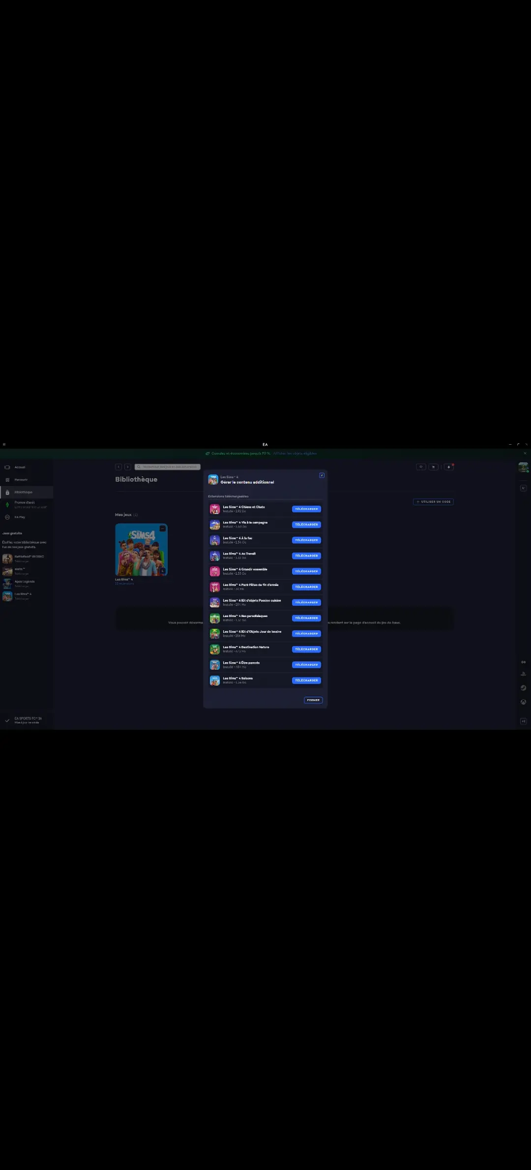The height and width of the screenshot is (1170, 531).
Task: Click the Battlefield REDSEC free game thumbnail
Action: 7,558
